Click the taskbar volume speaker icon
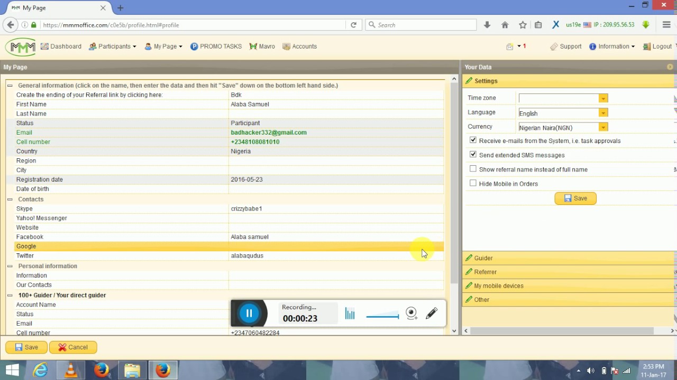The image size is (677, 380). (591, 370)
